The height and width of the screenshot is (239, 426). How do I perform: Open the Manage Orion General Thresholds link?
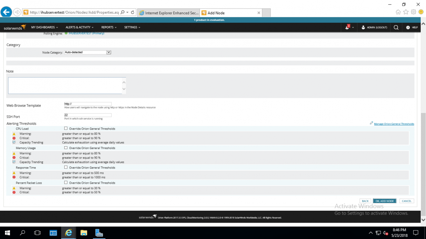click(394, 124)
